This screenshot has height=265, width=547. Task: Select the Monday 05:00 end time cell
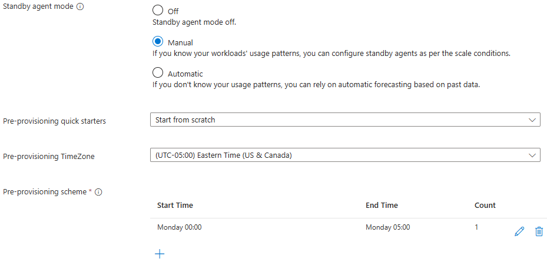pos(387,227)
